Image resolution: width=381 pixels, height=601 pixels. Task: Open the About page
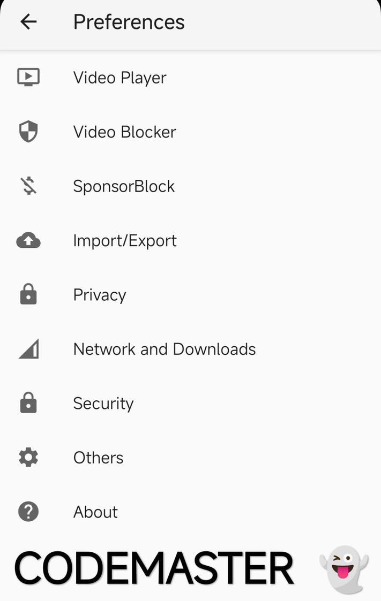coord(95,512)
